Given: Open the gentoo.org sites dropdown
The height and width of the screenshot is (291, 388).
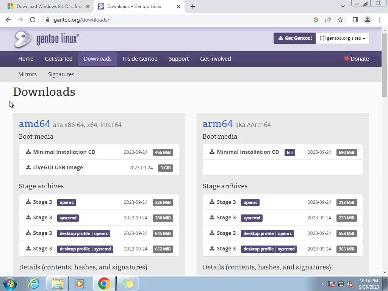Looking at the screenshot, I should pos(342,38).
